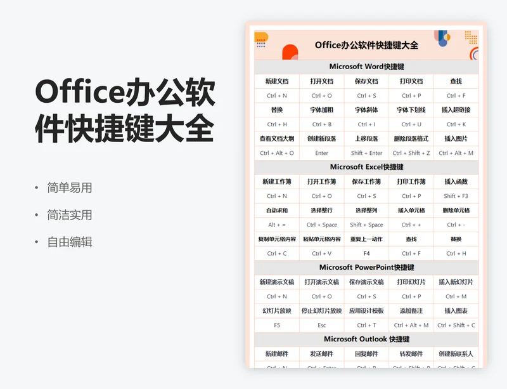Screen dimensions: 507x389
Task: Select the Shift + Space shortcut cell
Action: (366, 225)
